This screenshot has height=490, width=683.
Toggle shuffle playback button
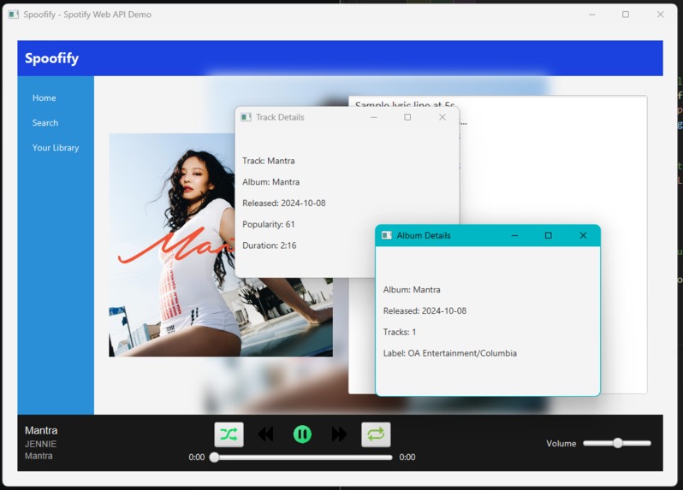coord(229,434)
